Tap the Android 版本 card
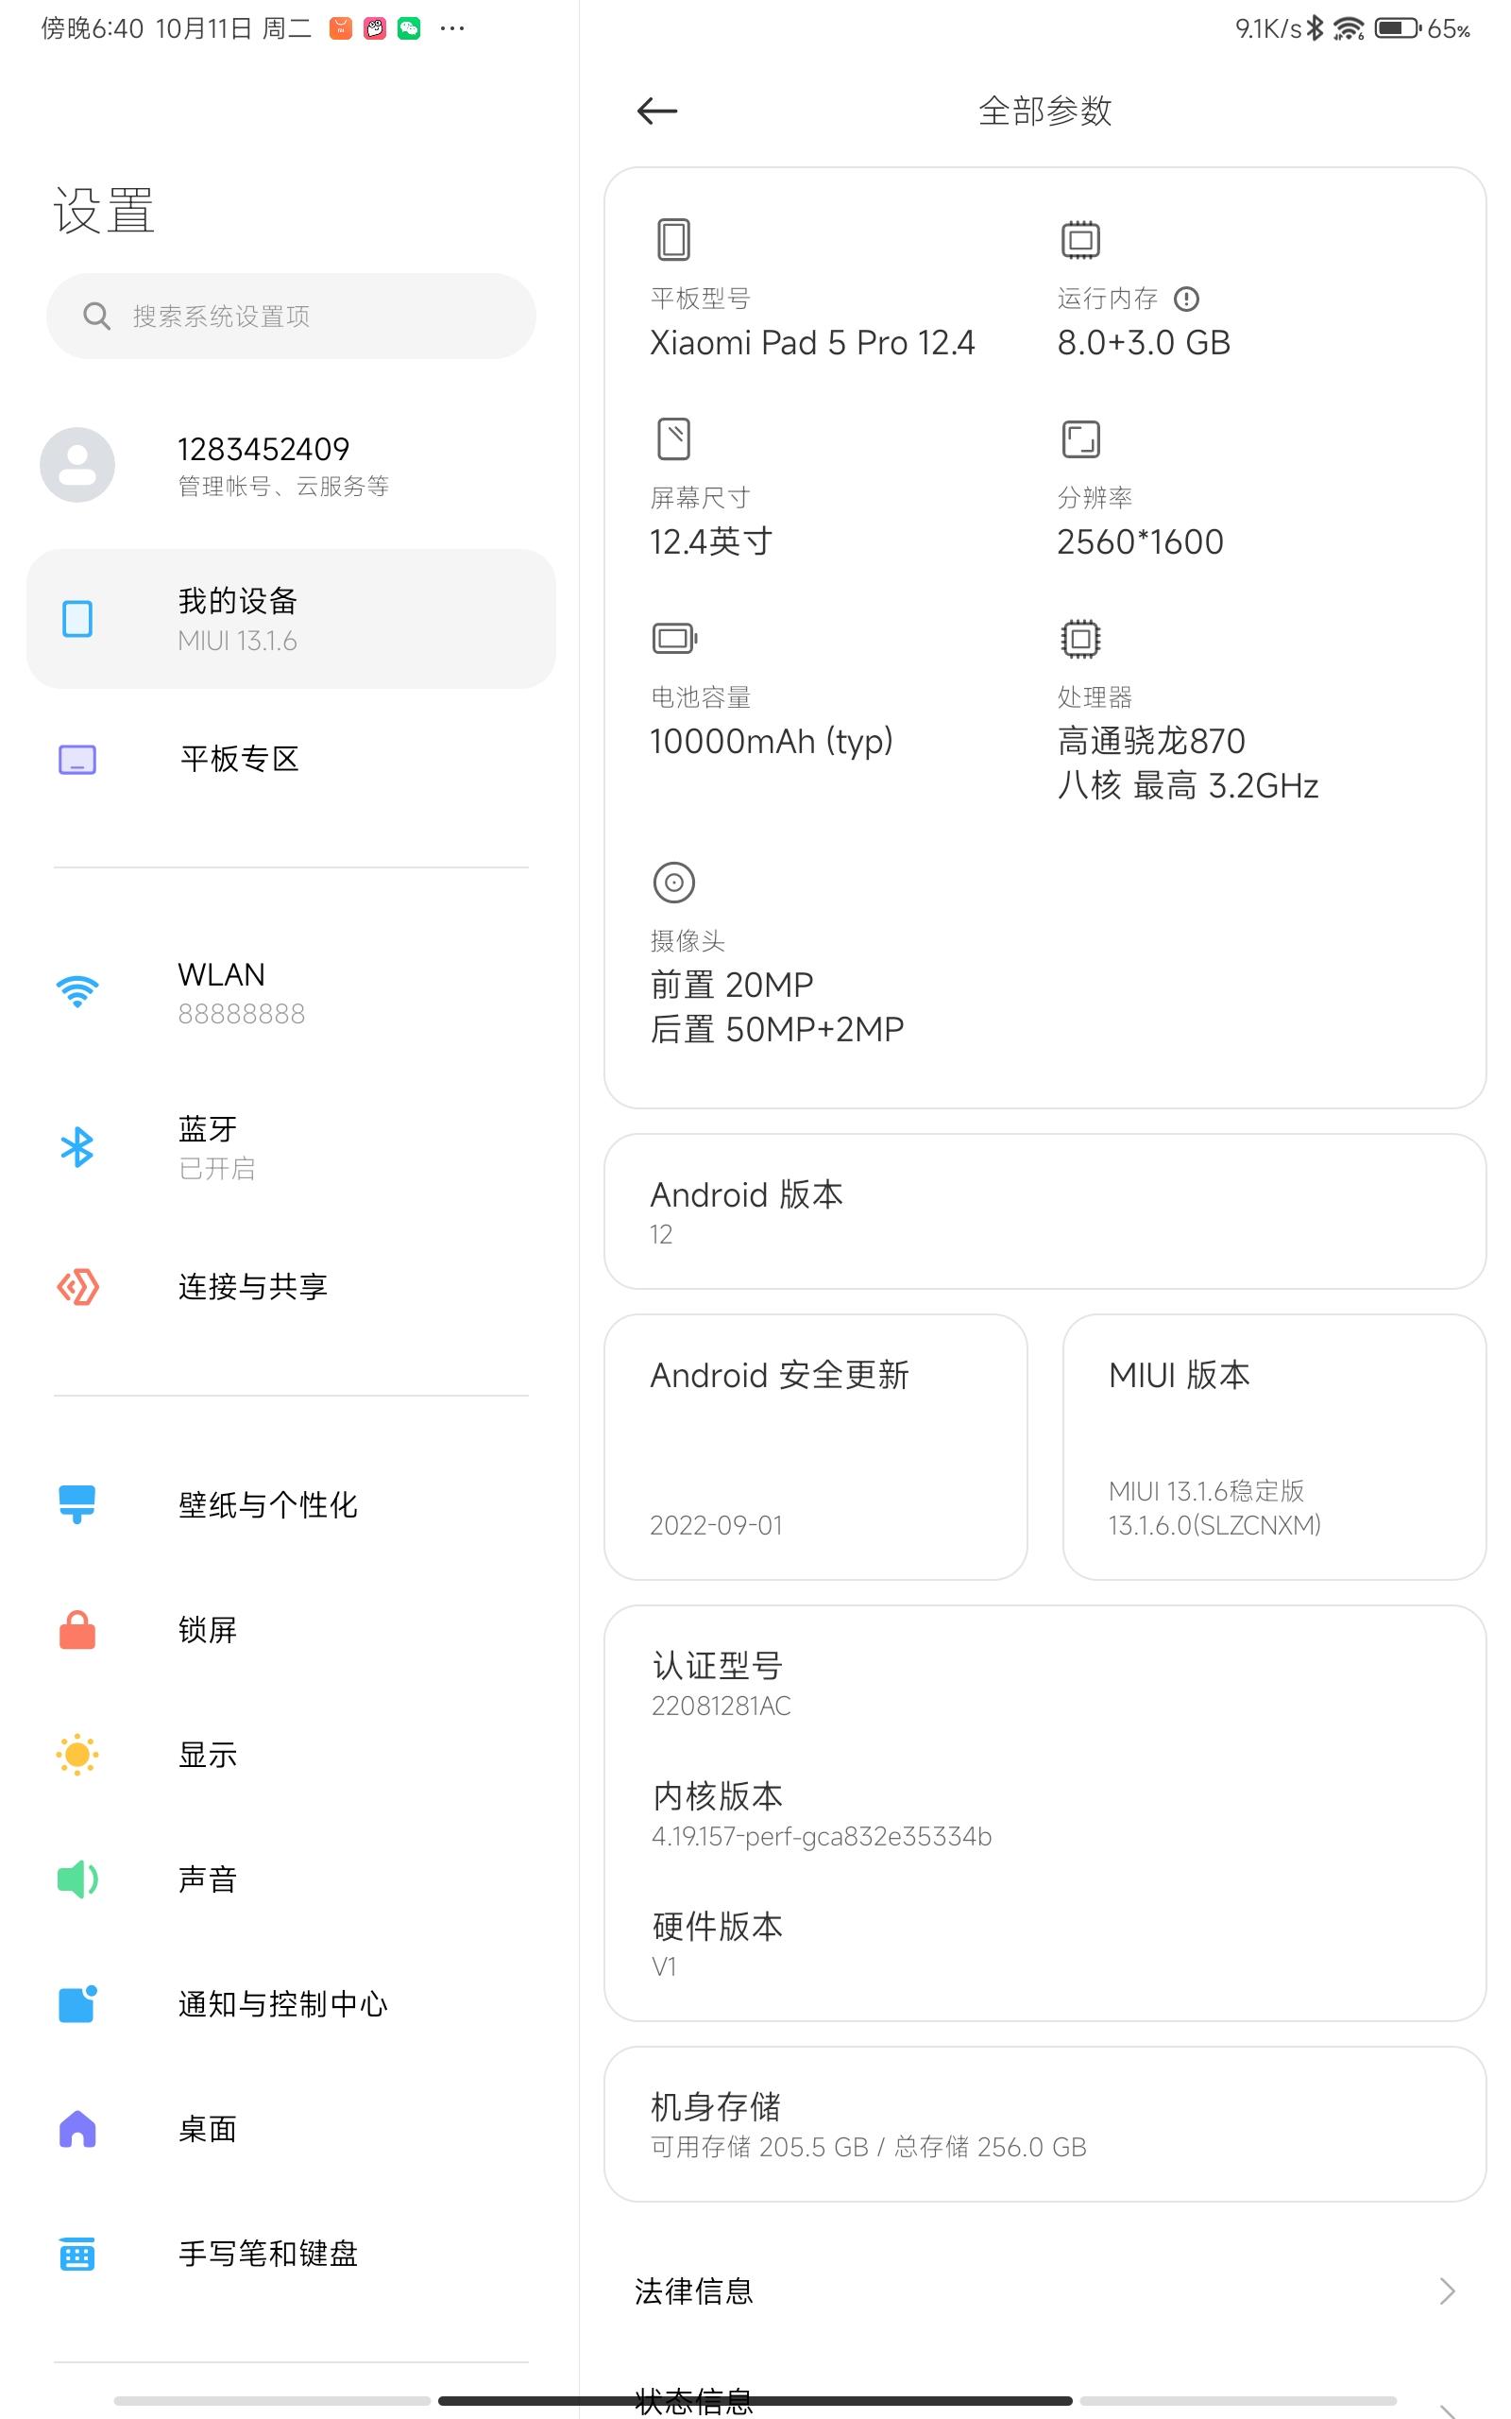1511x2419 pixels. click(x=1044, y=1211)
